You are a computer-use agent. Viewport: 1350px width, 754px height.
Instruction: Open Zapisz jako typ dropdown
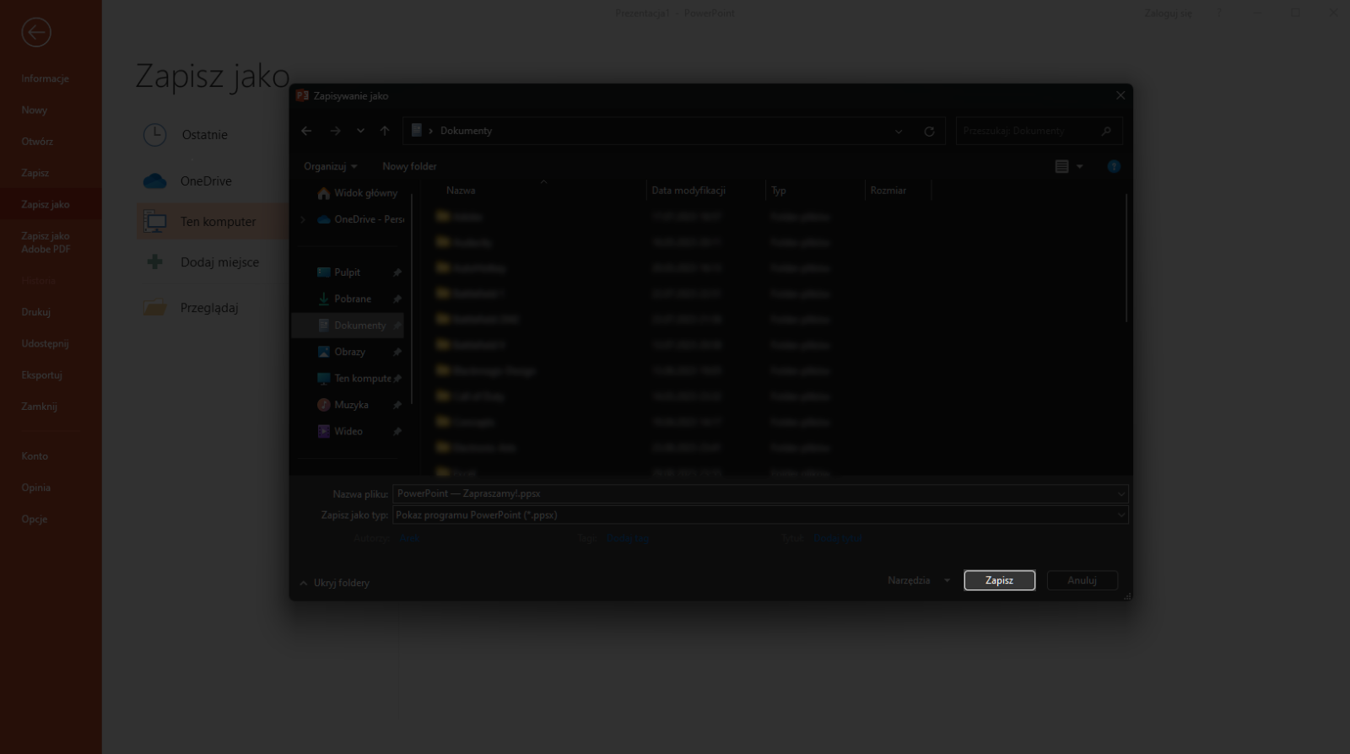tap(1121, 514)
